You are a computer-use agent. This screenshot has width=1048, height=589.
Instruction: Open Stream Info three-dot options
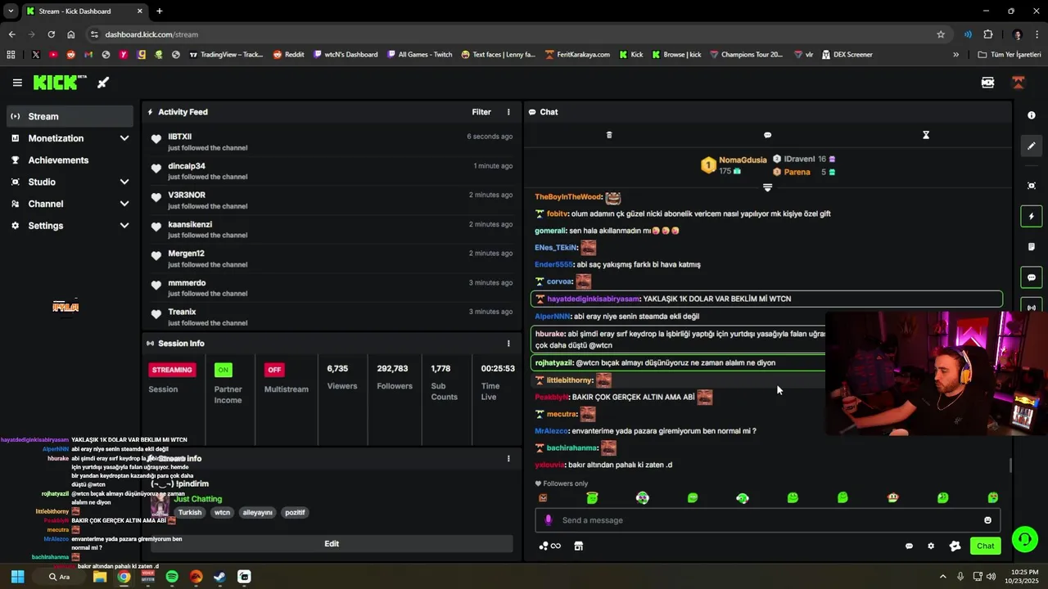coord(508,459)
